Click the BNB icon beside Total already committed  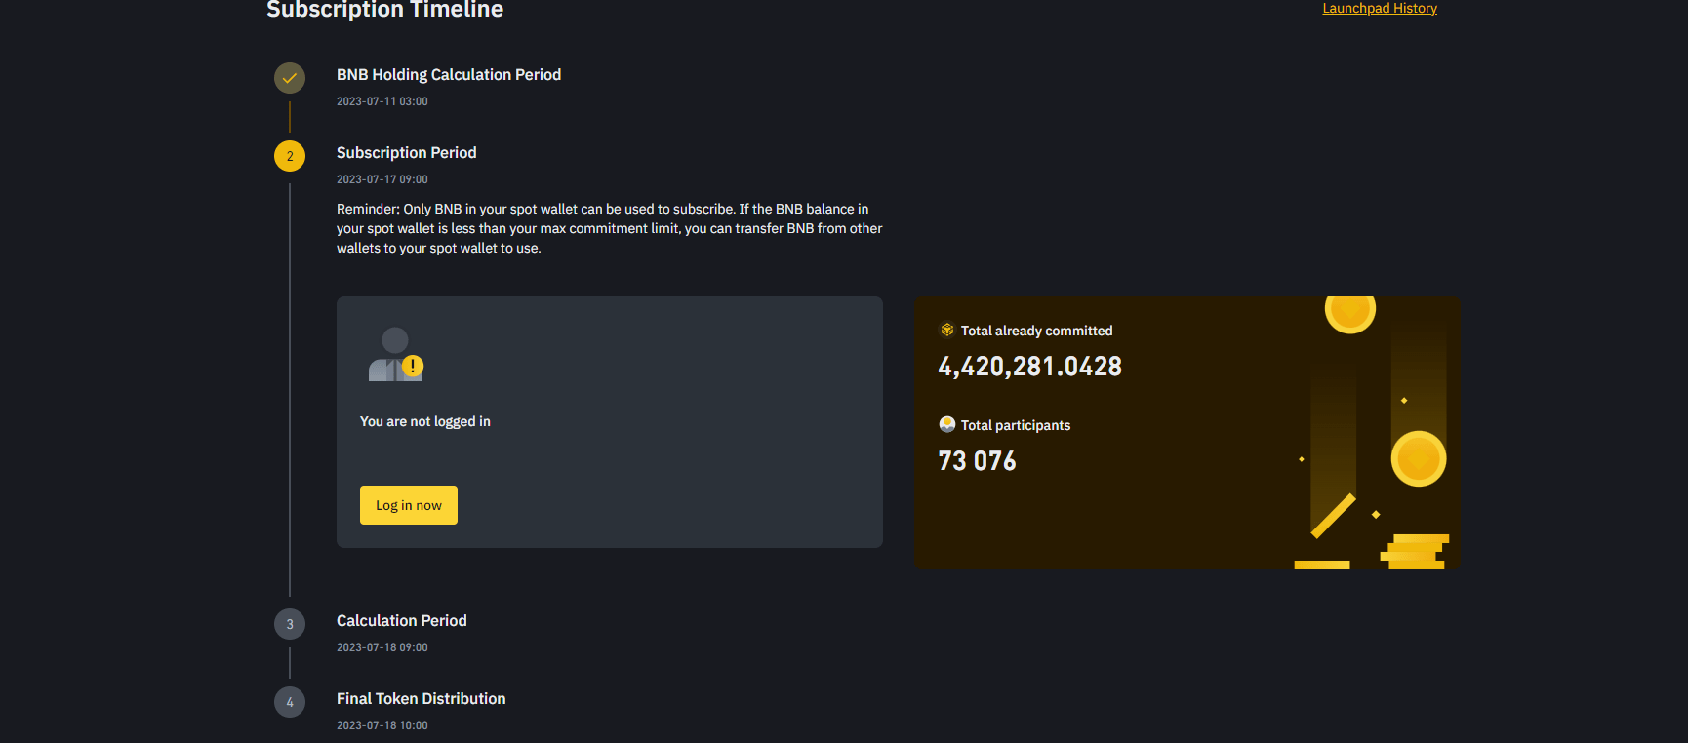[x=946, y=330]
